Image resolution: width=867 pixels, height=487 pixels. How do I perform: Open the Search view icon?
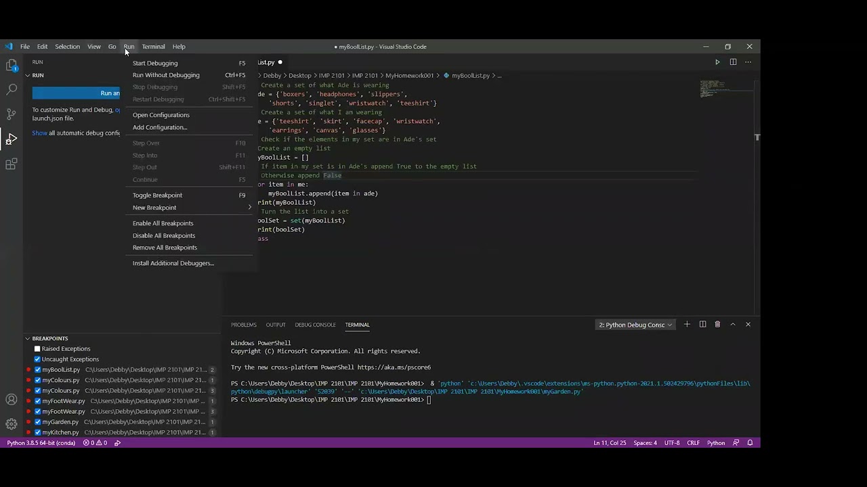(x=12, y=89)
